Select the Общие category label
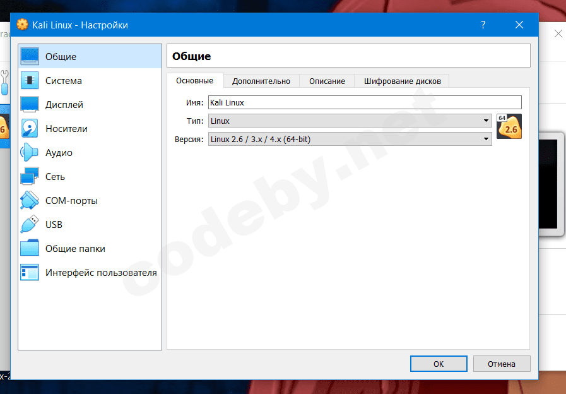Image resolution: width=566 pixels, height=394 pixels. [61, 57]
